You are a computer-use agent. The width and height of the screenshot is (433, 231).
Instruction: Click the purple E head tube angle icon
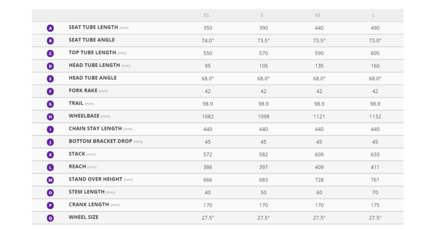pyautogui.click(x=50, y=79)
